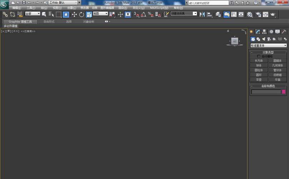289x179 pixels.
Task: Click the 茶壶 teapot button
Action: (x=259, y=80)
